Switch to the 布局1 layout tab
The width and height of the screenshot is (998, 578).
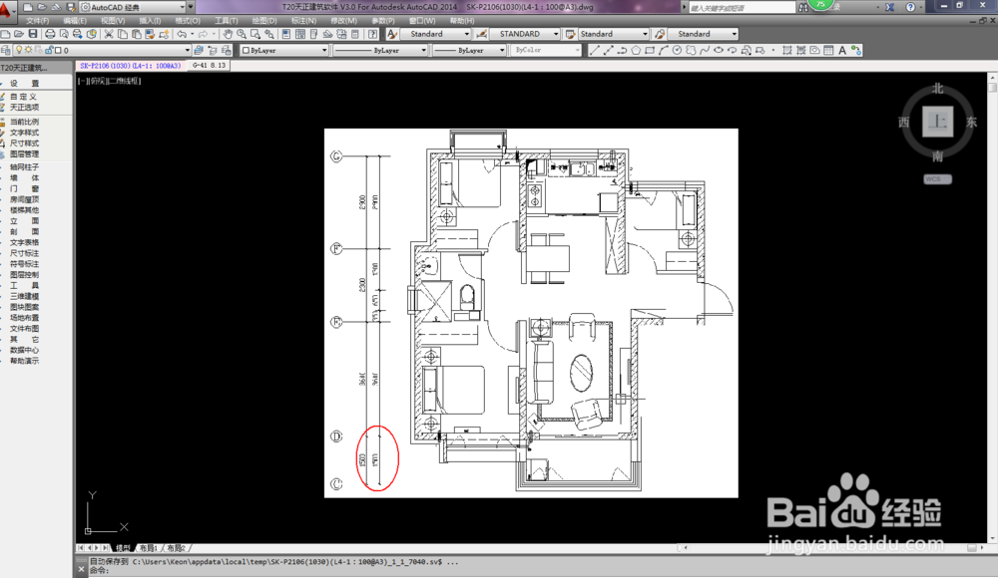pos(149,547)
